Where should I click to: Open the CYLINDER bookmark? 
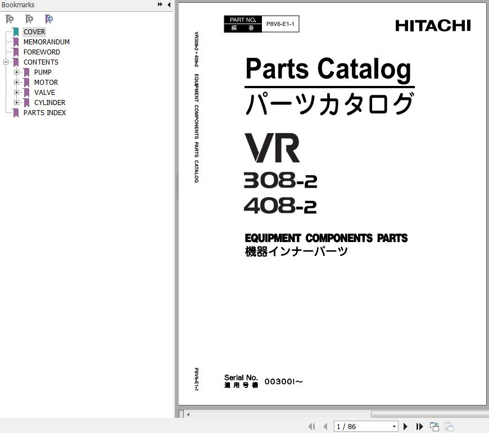49,102
